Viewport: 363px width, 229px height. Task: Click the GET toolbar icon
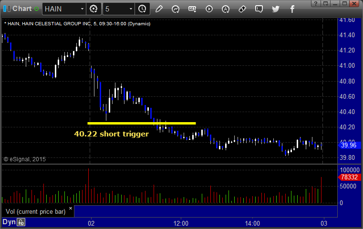click(x=192, y=9)
